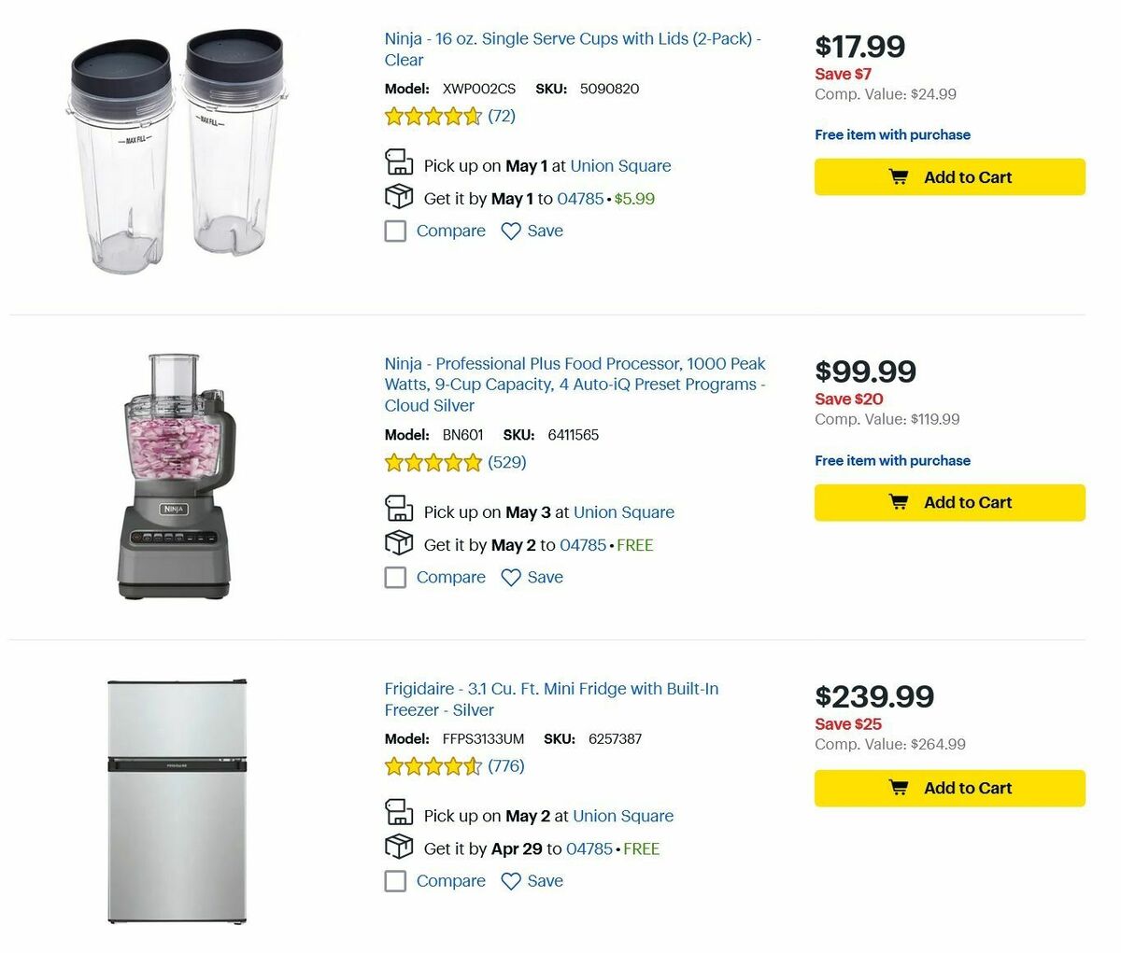This screenshot has width=1121, height=953.
Task: Click shipping box icon for Mini Fridge
Action: (x=399, y=847)
